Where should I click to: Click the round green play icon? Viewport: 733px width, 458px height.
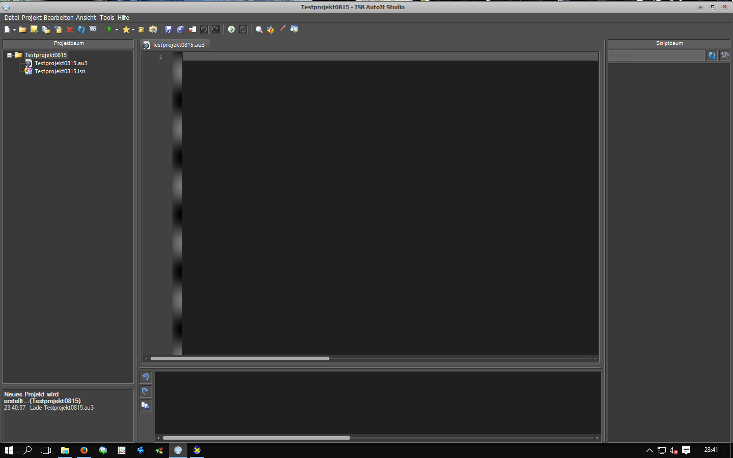tap(231, 30)
